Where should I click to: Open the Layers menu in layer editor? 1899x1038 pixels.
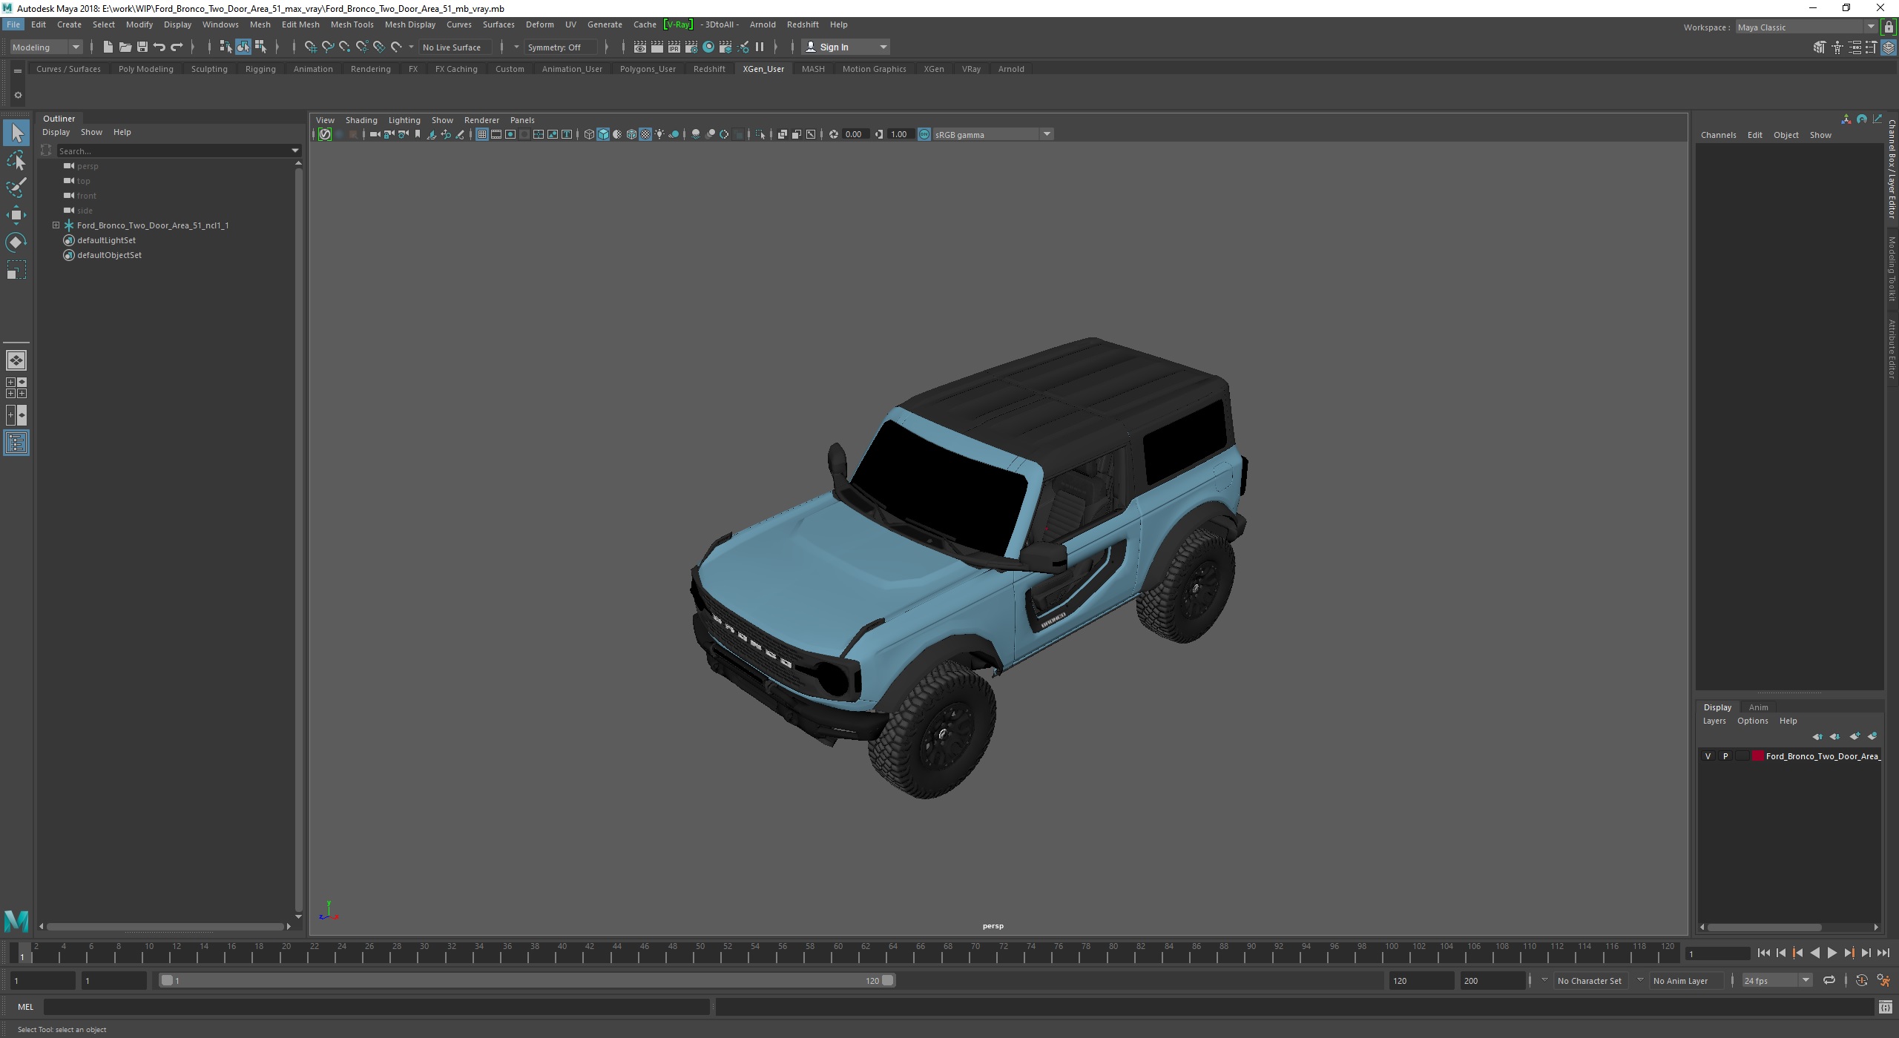[x=1714, y=721]
